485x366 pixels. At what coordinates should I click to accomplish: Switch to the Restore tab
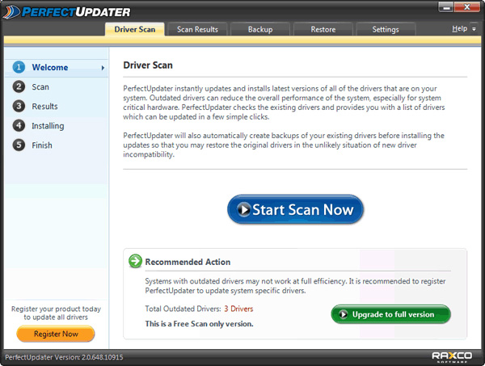tap(323, 29)
